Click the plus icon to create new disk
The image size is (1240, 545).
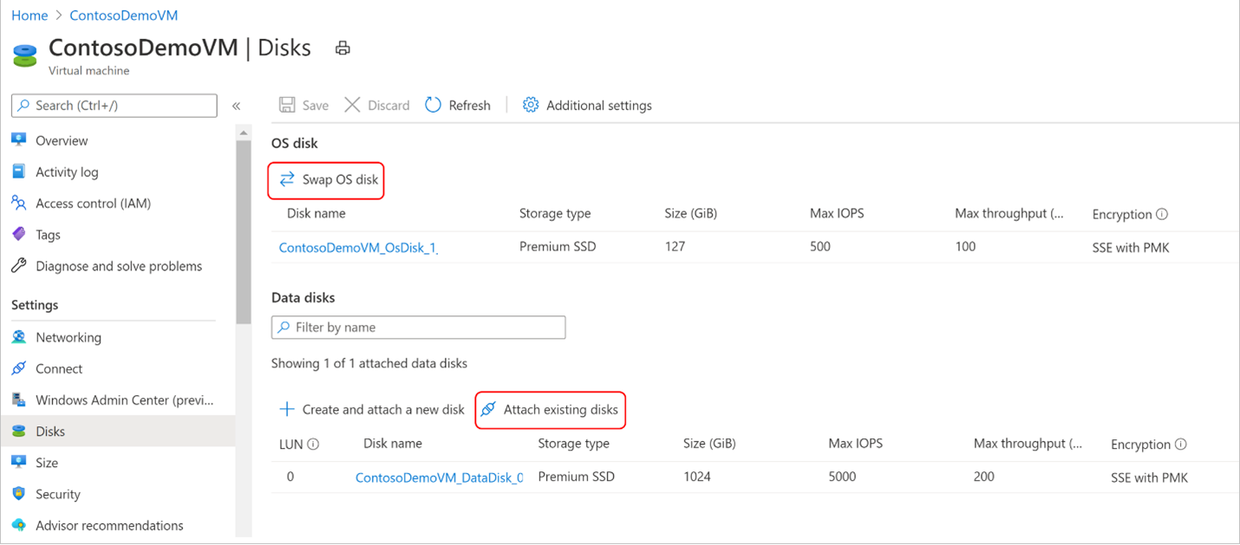point(287,409)
